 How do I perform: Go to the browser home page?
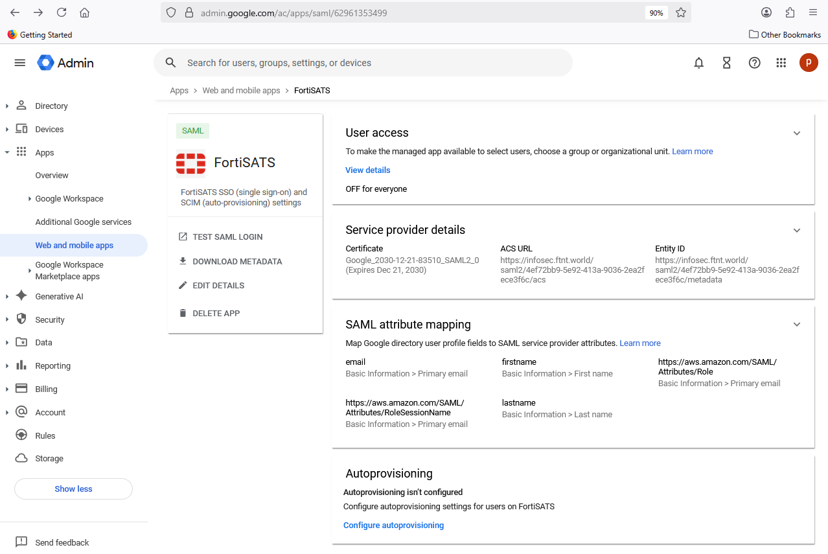(x=84, y=12)
